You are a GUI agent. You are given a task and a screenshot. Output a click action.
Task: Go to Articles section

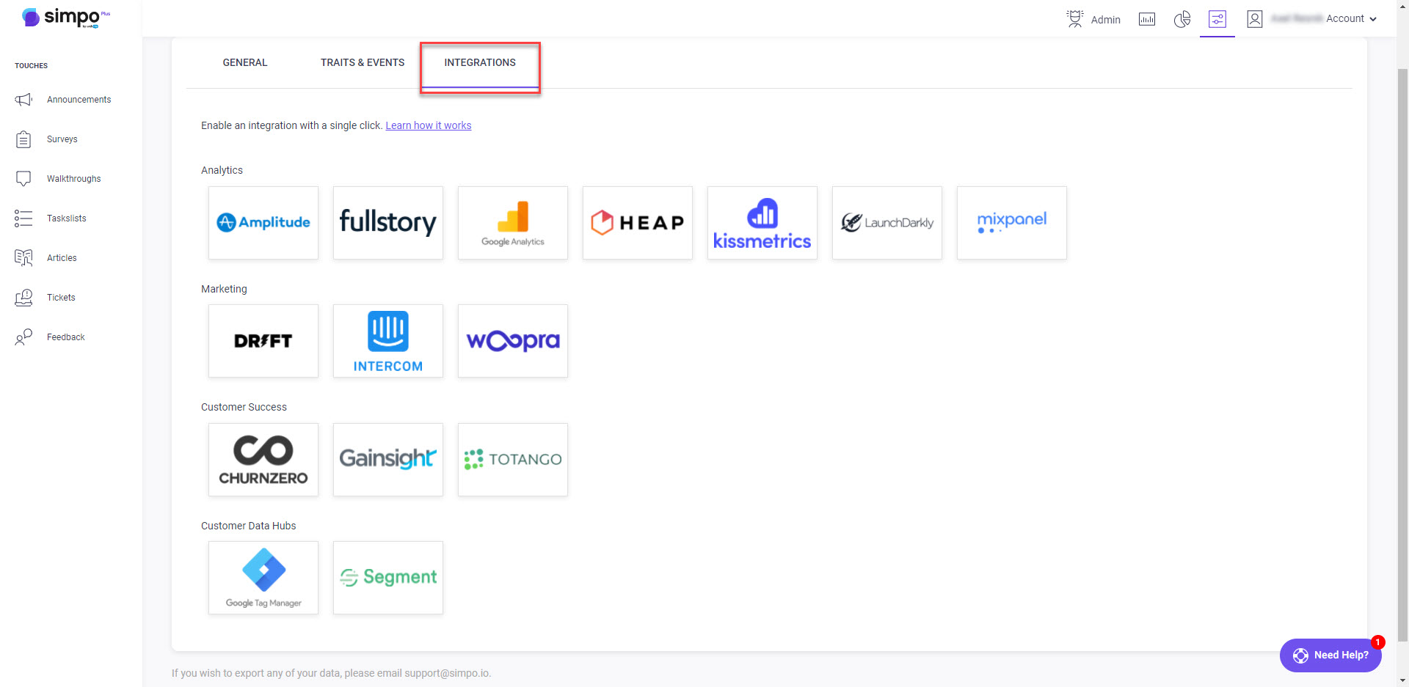[x=62, y=258]
